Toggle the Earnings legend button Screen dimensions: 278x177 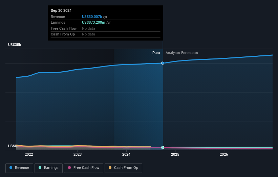pyautogui.click(x=48, y=168)
